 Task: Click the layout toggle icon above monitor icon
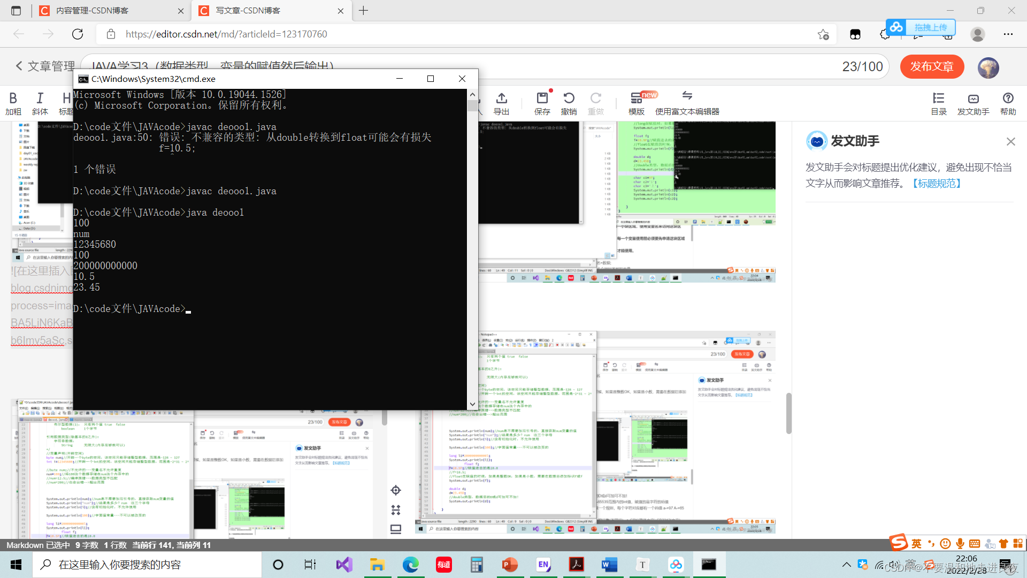pyautogui.click(x=396, y=509)
